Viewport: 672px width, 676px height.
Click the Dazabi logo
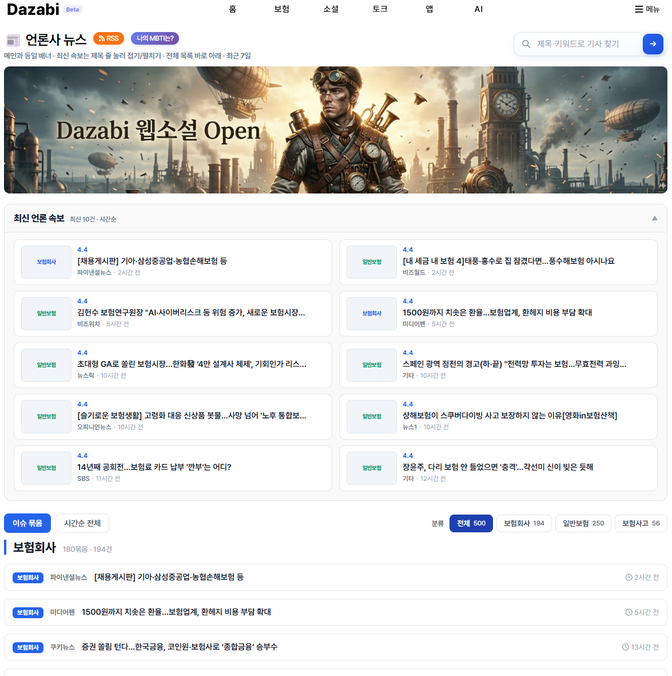tap(33, 9)
